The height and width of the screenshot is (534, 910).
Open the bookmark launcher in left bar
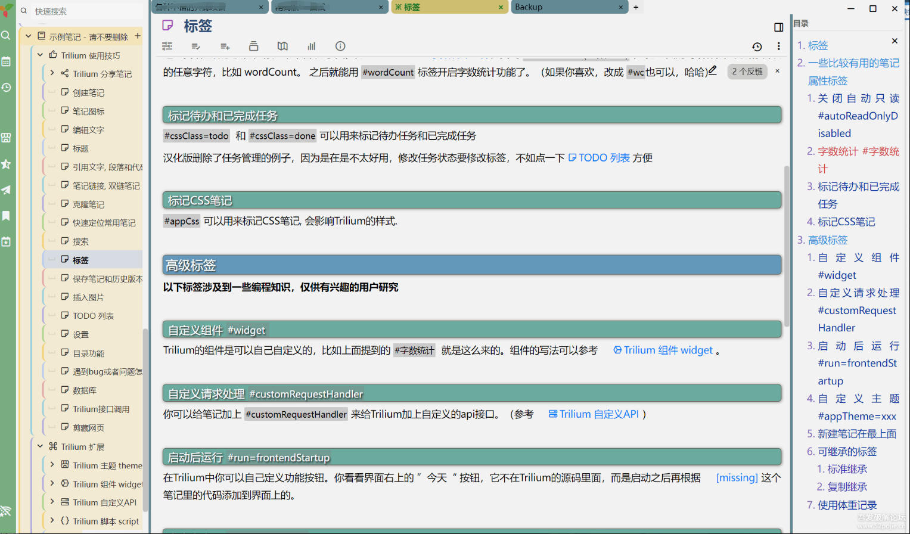click(6, 216)
